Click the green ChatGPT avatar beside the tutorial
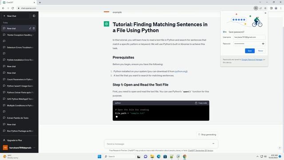The width and height of the screenshot is (284, 160). pos(106,24)
